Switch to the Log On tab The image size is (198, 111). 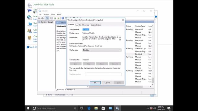(78, 25)
